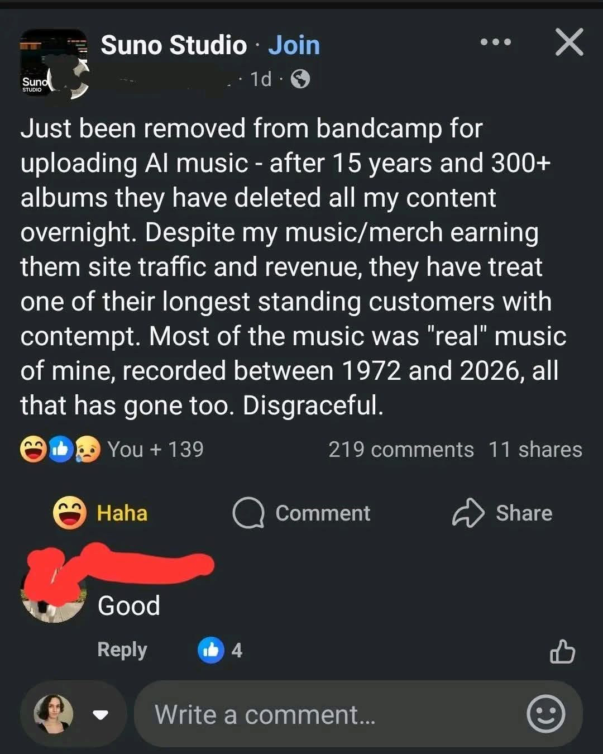Open the emoji picker smiley icon
The width and height of the screenshot is (603, 754).
[545, 714]
